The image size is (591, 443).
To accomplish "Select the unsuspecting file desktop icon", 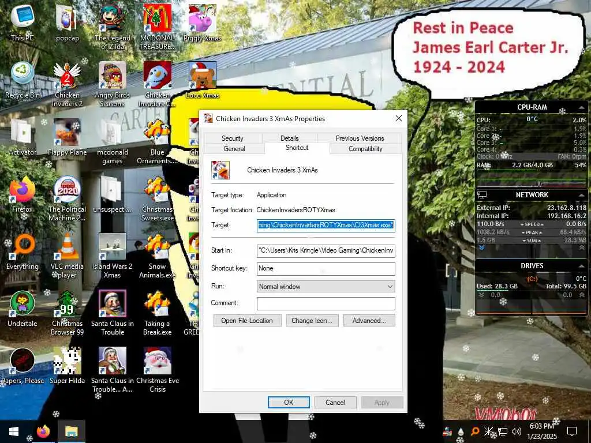I will click(113, 194).
